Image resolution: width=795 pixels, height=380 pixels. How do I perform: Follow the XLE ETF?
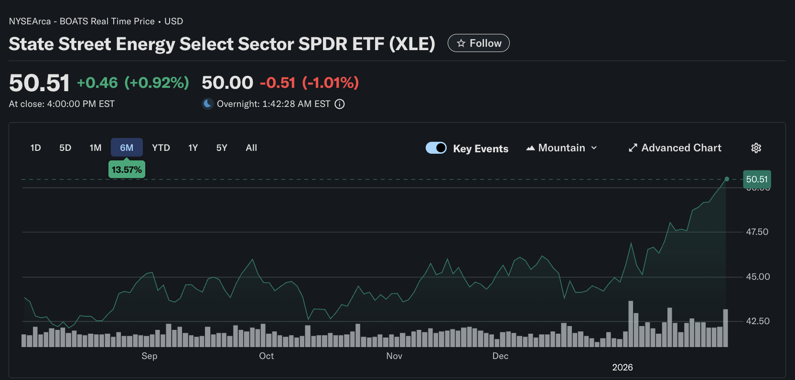tap(479, 43)
